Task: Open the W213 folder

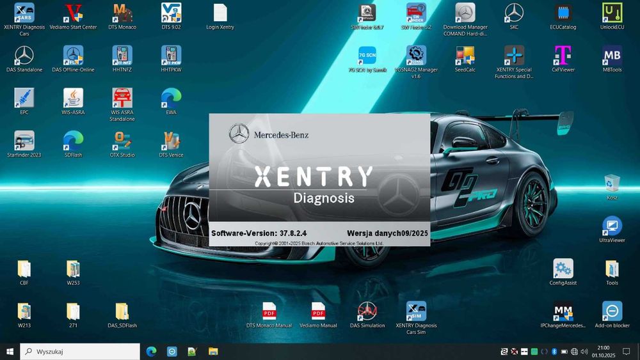Action: [x=24, y=311]
